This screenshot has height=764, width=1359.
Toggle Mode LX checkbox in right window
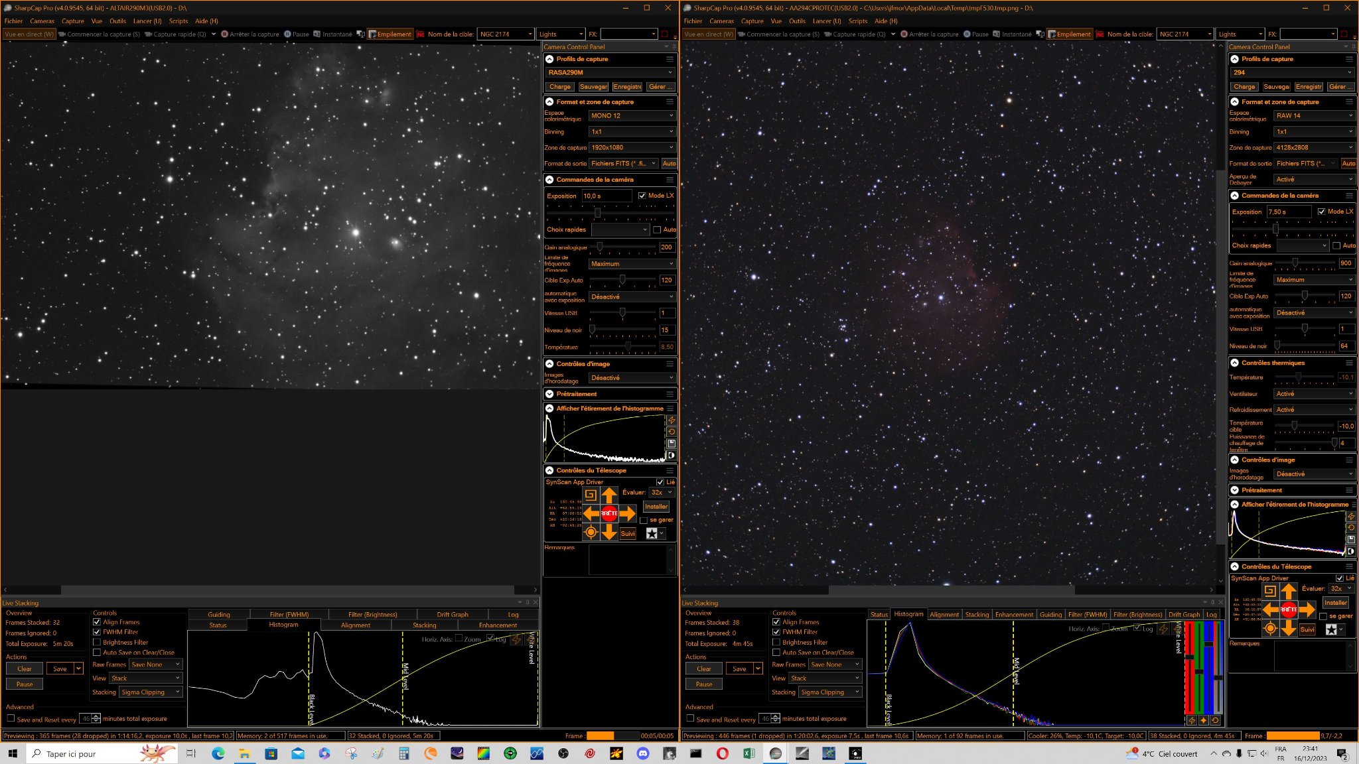(x=1321, y=212)
